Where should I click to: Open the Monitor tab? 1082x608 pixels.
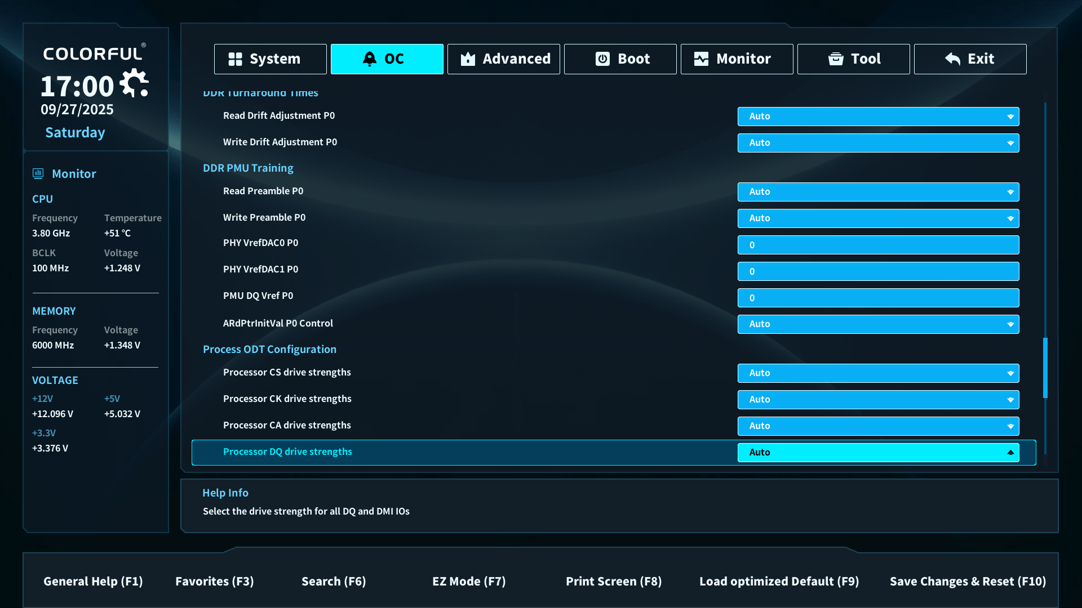tap(737, 59)
